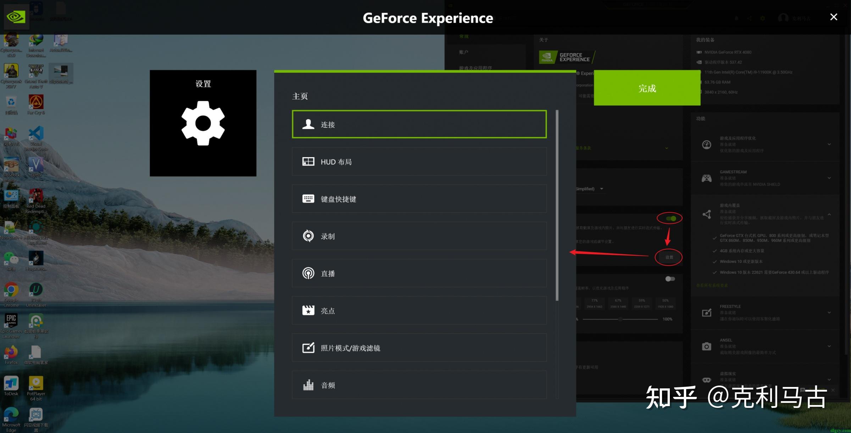
Task: Select the 游戏及应用程序 sidebar tab
Action: [475, 68]
